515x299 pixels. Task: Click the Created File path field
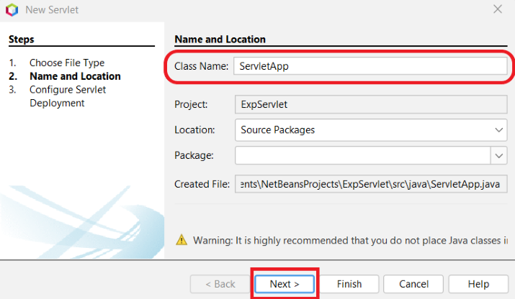point(371,184)
